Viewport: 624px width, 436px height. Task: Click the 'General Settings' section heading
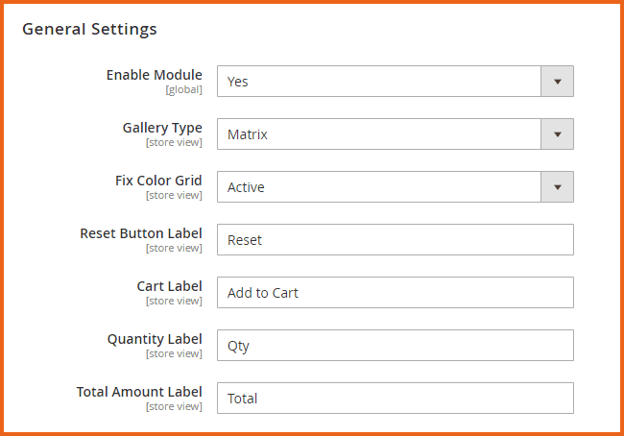tap(89, 29)
